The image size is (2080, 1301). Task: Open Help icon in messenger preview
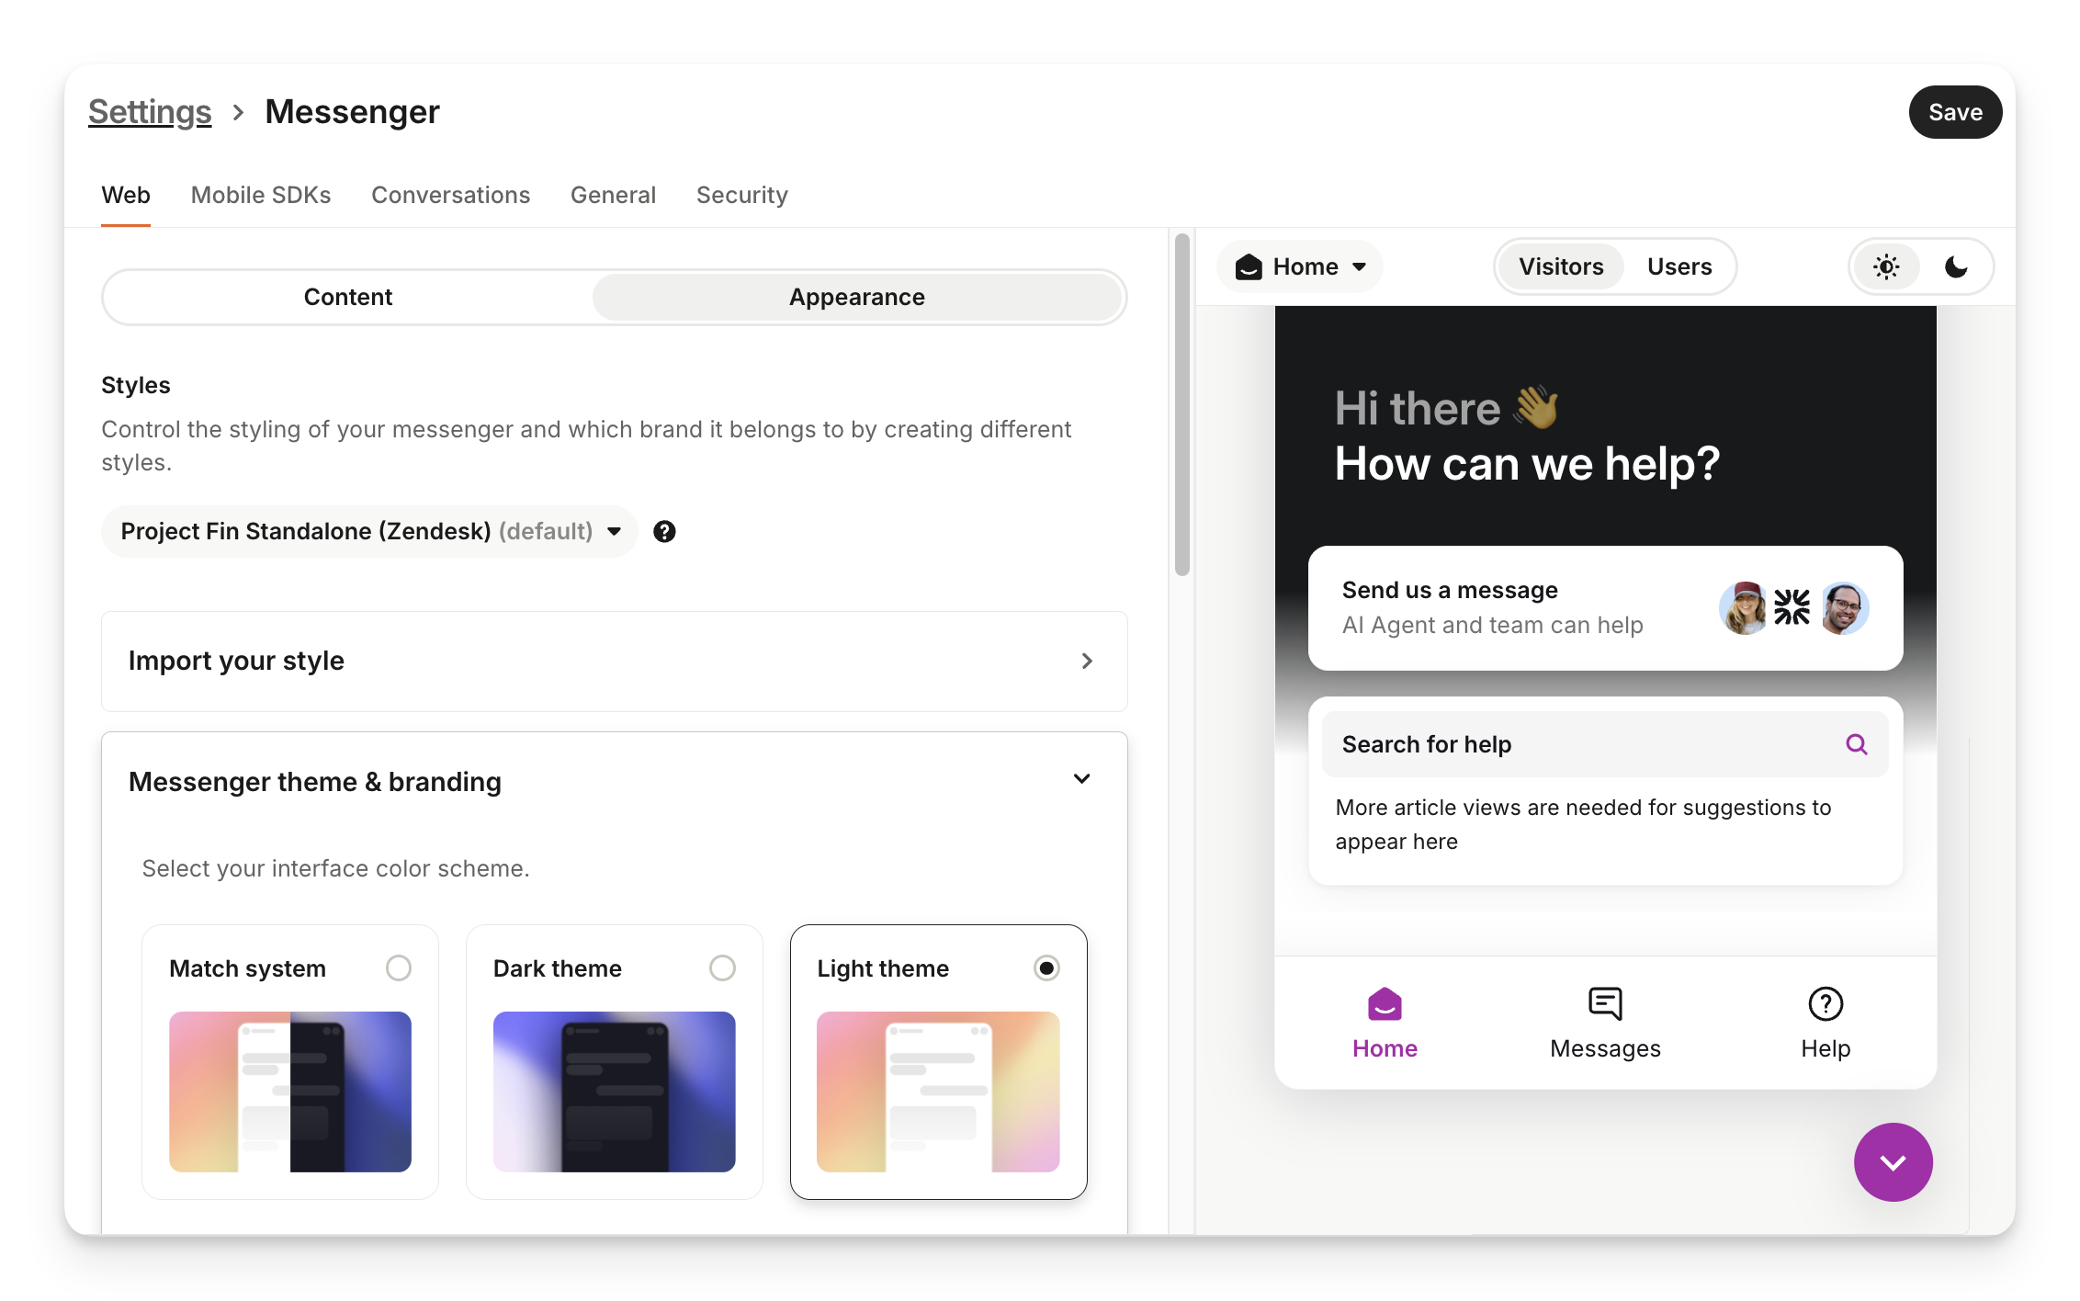tap(1825, 1004)
